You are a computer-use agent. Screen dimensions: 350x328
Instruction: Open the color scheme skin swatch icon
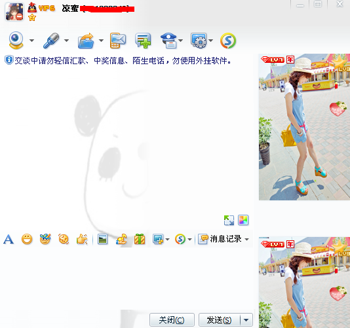tap(243, 220)
